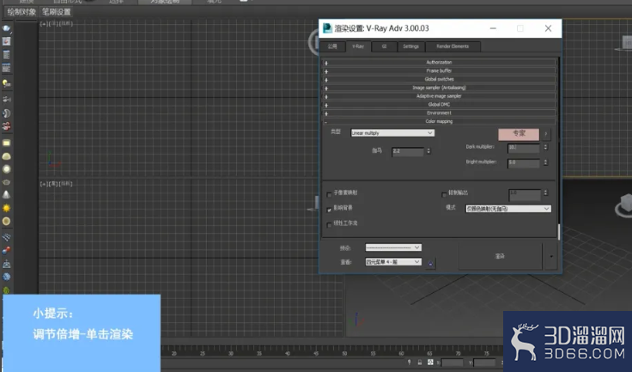The width and height of the screenshot is (632, 372).
Task: Expand the Global switches rollout
Action: coord(439,80)
